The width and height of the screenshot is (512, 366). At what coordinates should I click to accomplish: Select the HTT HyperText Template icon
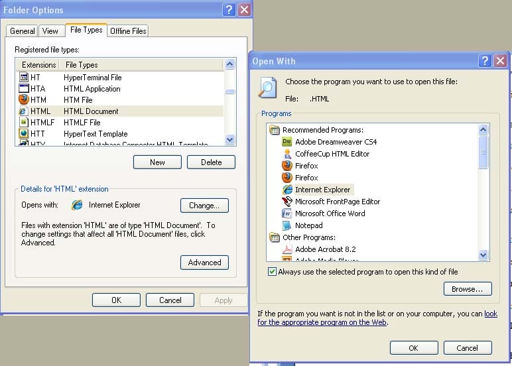click(x=24, y=133)
